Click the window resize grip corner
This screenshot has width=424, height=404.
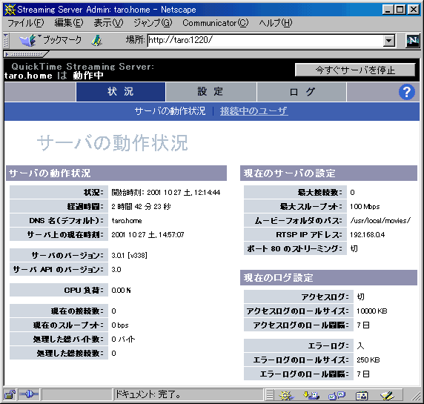(x=415, y=396)
